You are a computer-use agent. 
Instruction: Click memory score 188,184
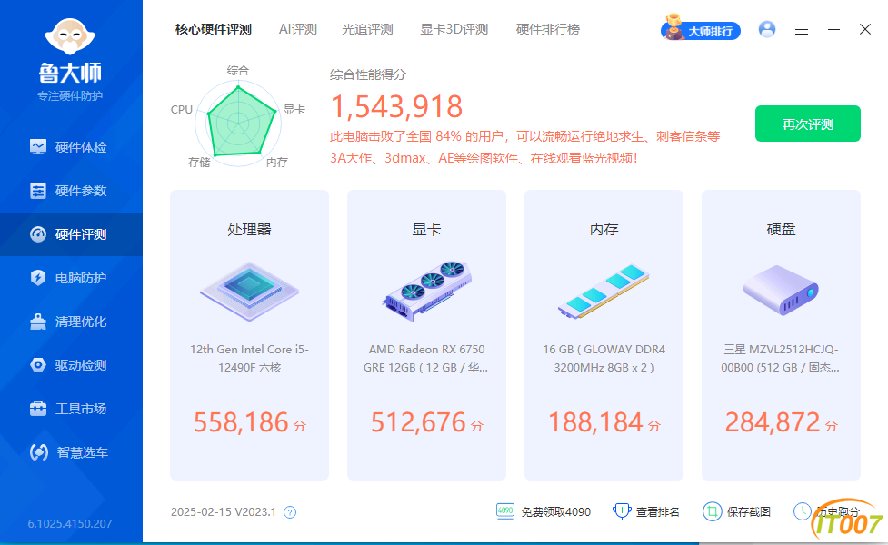tap(595, 422)
